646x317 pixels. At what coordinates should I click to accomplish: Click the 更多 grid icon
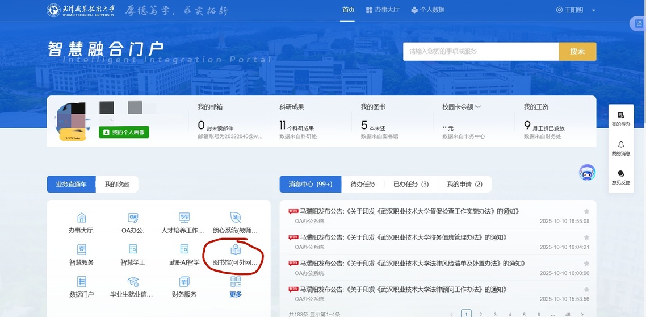point(236,282)
